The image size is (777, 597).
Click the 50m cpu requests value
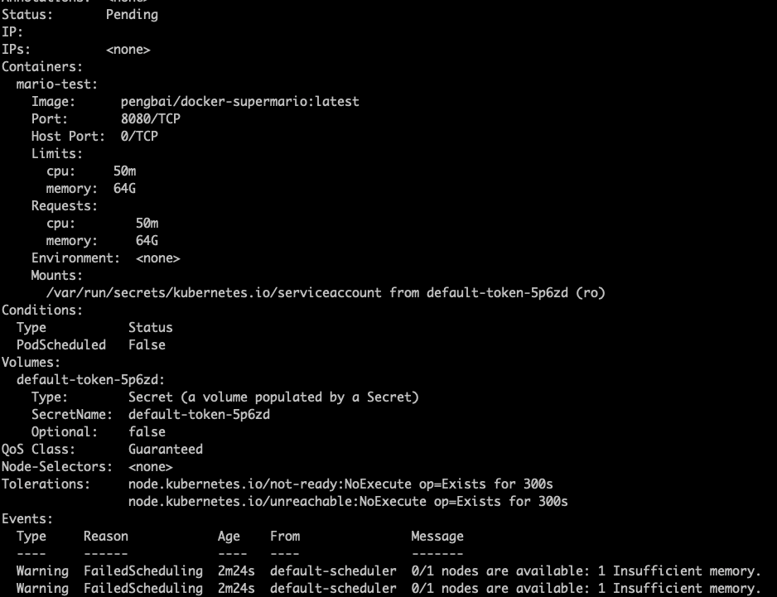[x=147, y=224]
